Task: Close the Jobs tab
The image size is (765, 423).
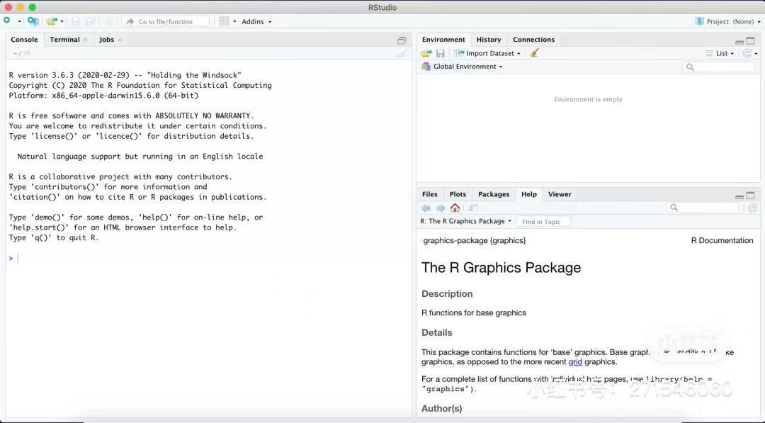Action: [120, 40]
